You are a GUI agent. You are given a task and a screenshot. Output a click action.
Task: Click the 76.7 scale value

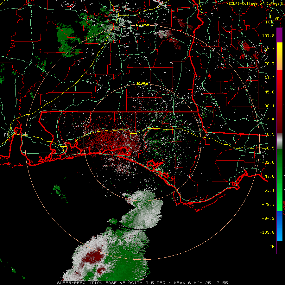(269, 64)
